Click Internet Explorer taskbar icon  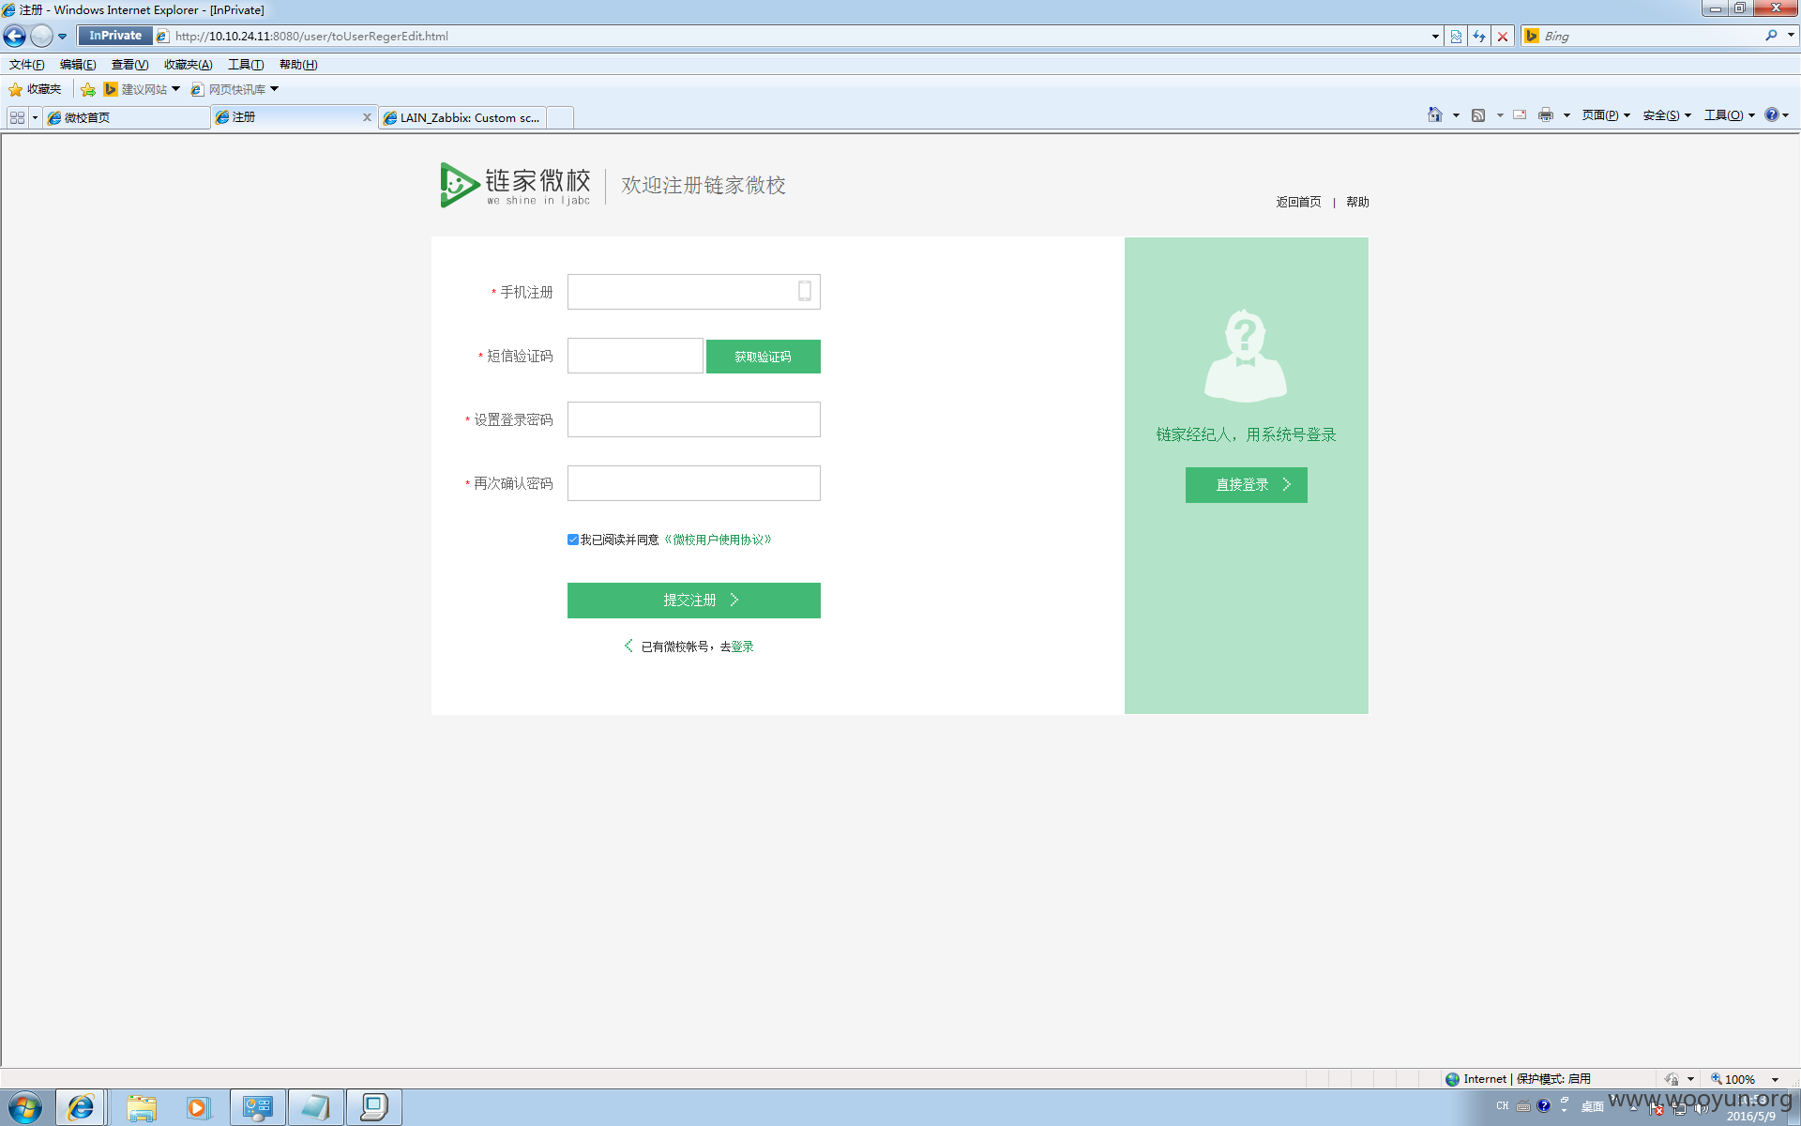[x=81, y=1108]
